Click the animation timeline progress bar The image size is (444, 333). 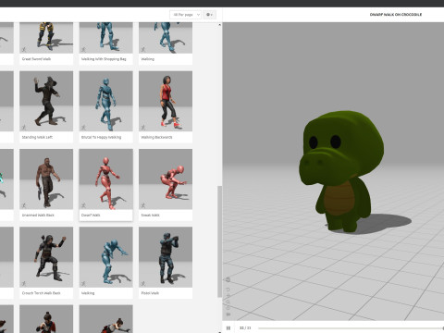350,328
